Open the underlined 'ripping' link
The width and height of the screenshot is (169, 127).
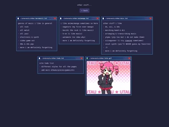tap(128, 40)
